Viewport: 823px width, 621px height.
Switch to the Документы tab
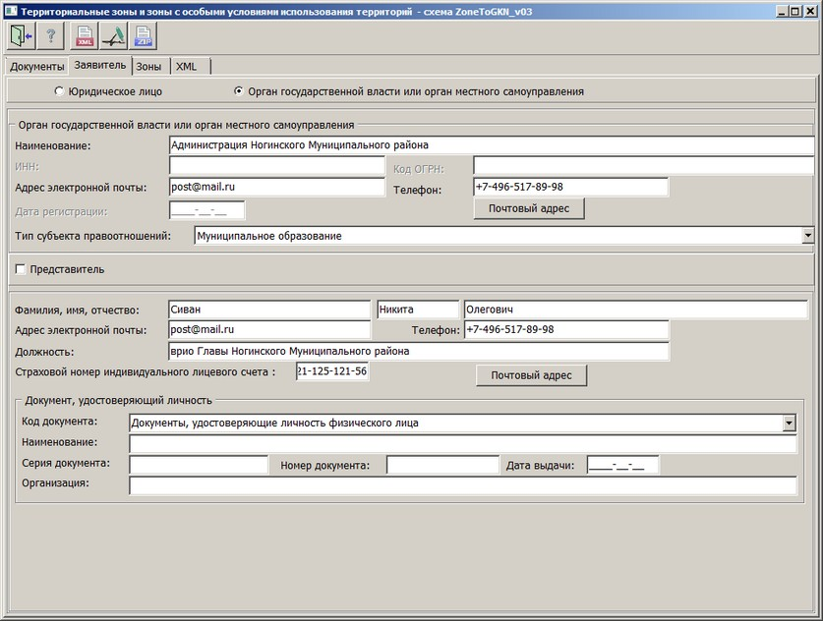(36, 66)
